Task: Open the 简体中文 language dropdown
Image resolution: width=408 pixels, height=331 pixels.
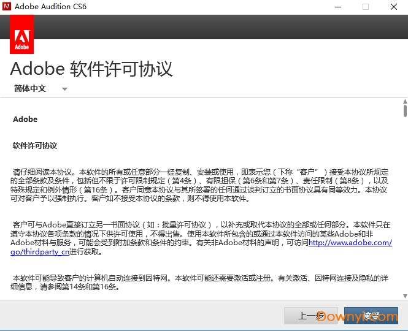Action: (x=41, y=89)
